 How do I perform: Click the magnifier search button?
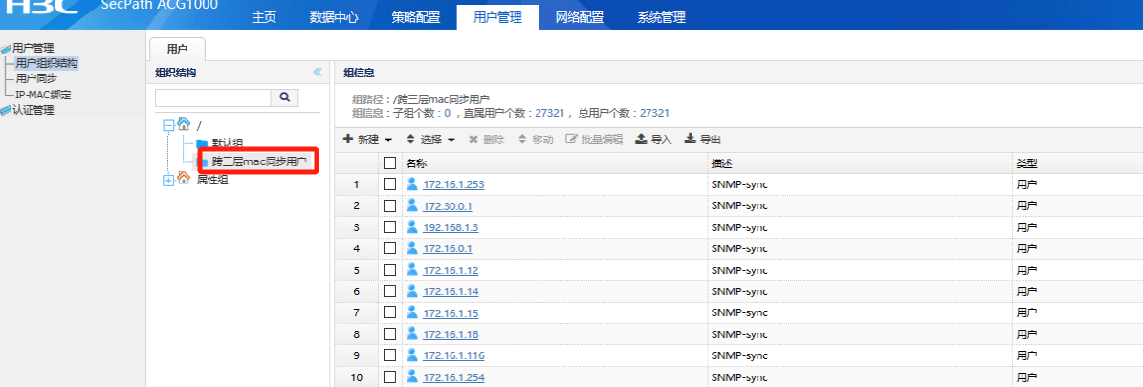[x=284, y=97]
